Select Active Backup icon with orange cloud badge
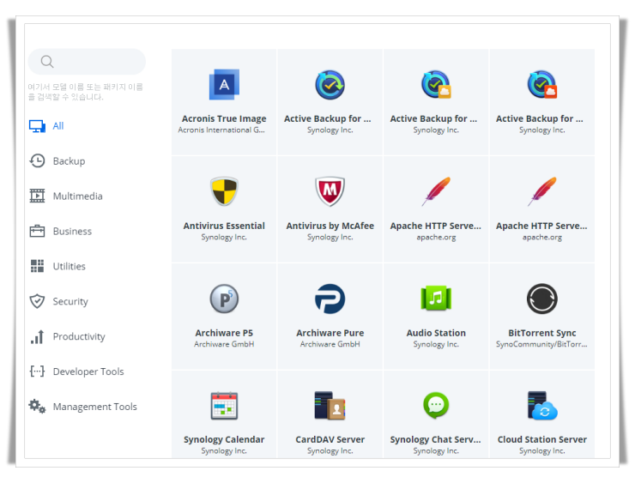This screenshot has height=483, width=635. (x=436, y=85)
